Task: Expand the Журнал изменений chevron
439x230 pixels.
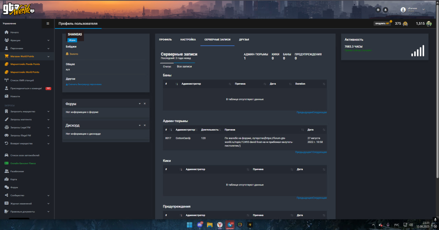Action: point(48,203)
